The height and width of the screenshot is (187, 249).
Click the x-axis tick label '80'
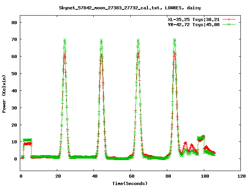click(x=168, y=176)
